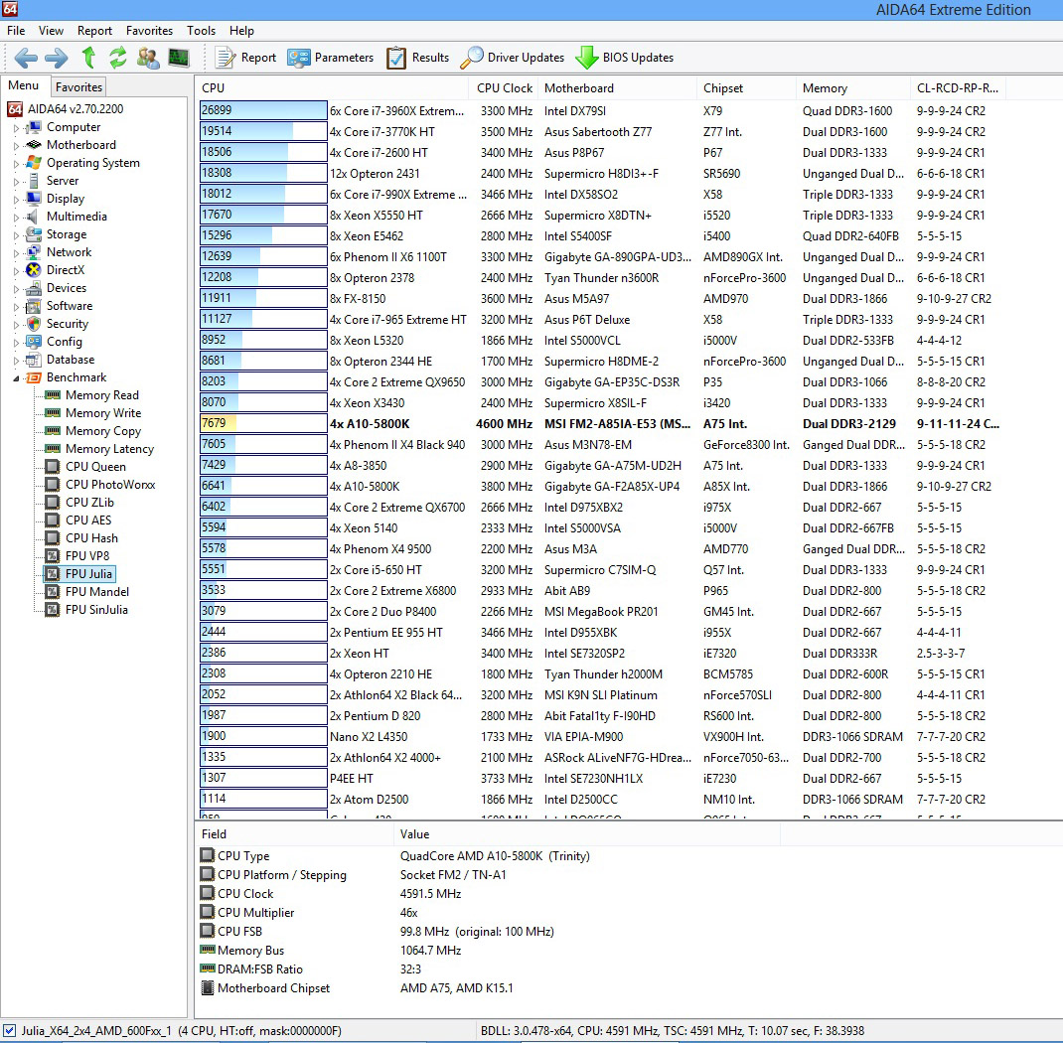The height and width of the screenshot is (1043, 1063).
Task: Select the Memory Read benchmark
Action: [x=91, y=395]
